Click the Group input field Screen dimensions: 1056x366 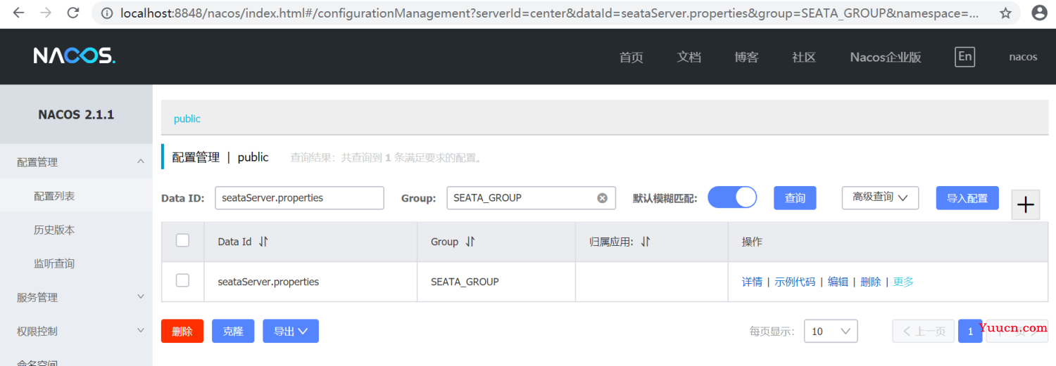pyautogui.click(x=532, y=197)
